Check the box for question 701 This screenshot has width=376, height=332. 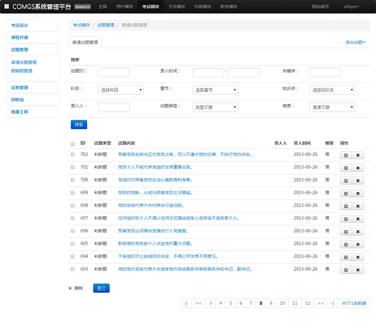pyautogui.click(x=73, y=167)
